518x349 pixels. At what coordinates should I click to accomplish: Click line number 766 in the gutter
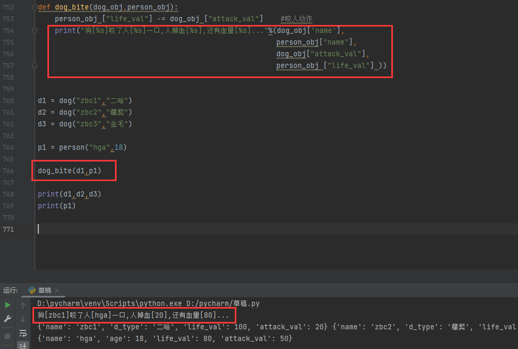[x=9, y=171]
